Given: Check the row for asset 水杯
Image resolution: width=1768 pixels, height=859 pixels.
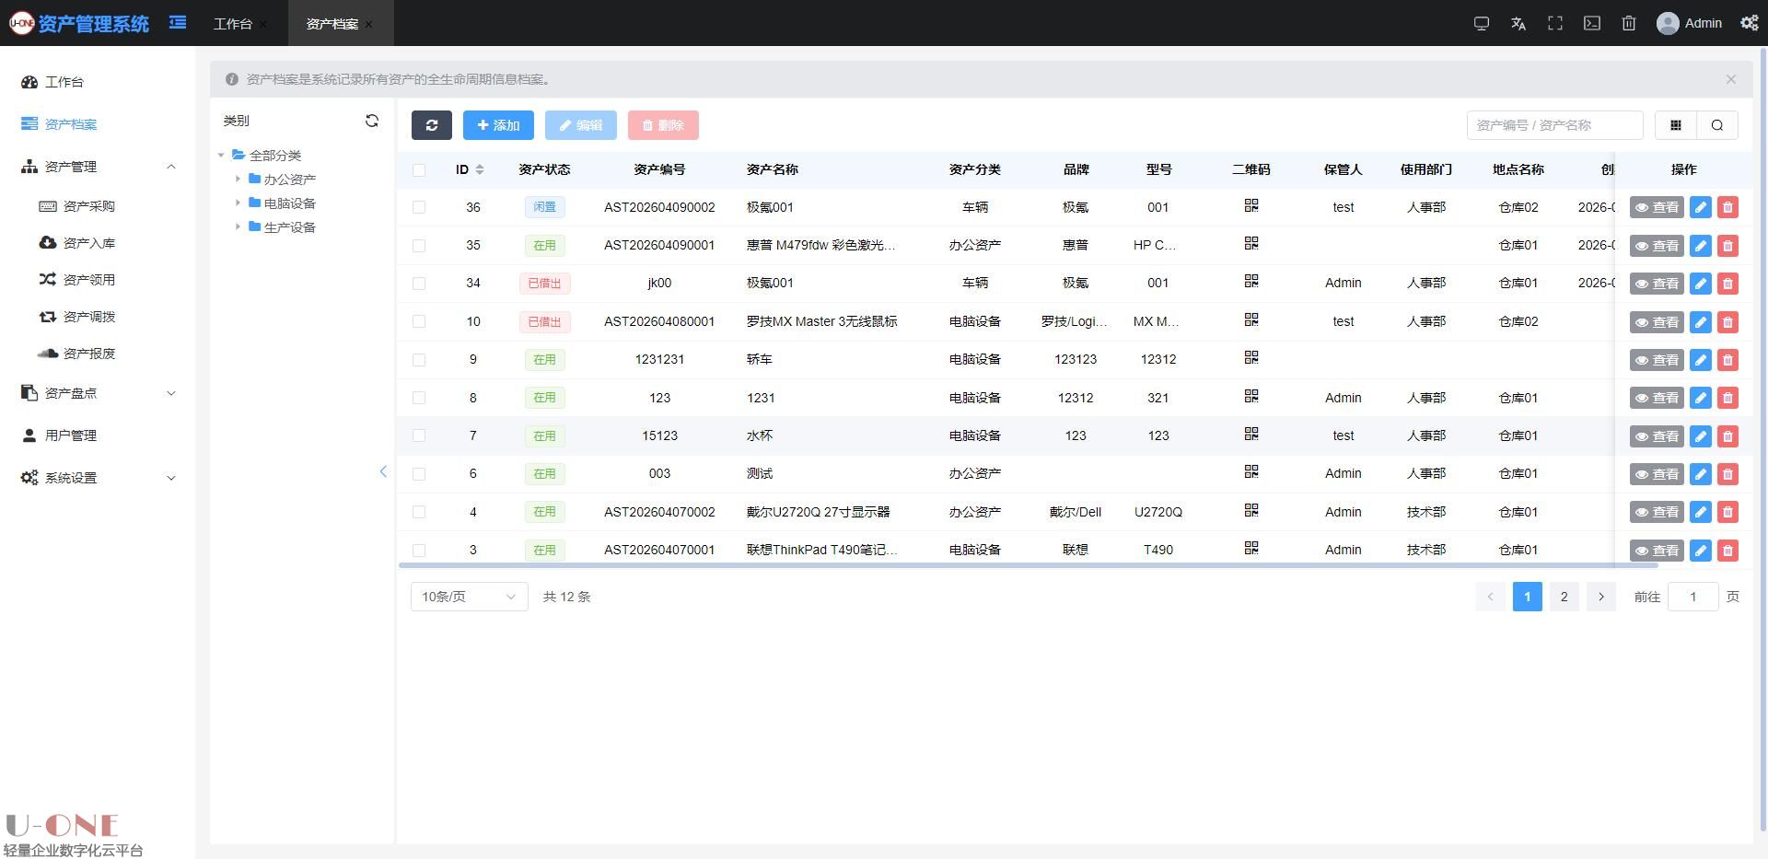Looking at the screenshot, I should tap(419, 436).
